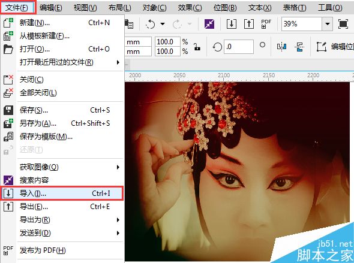The image size is (354, 263).
Task: Choose 新建(N)... from the File menu
Action: [62, 23]
